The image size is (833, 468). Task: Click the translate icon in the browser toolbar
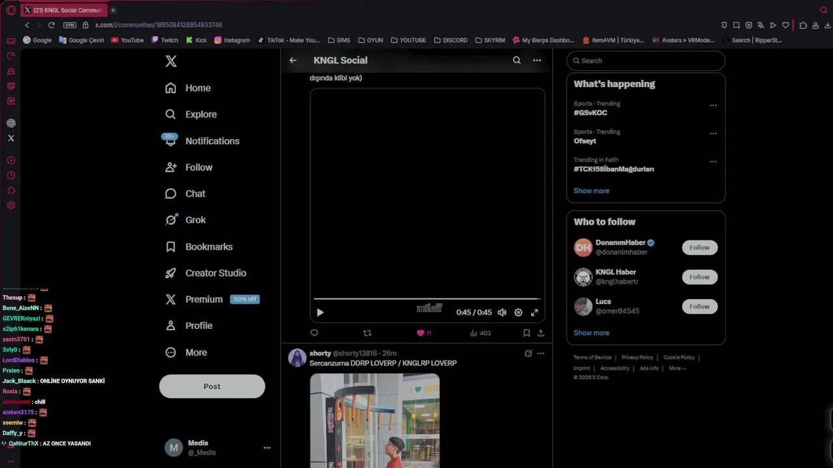[761, 25]
